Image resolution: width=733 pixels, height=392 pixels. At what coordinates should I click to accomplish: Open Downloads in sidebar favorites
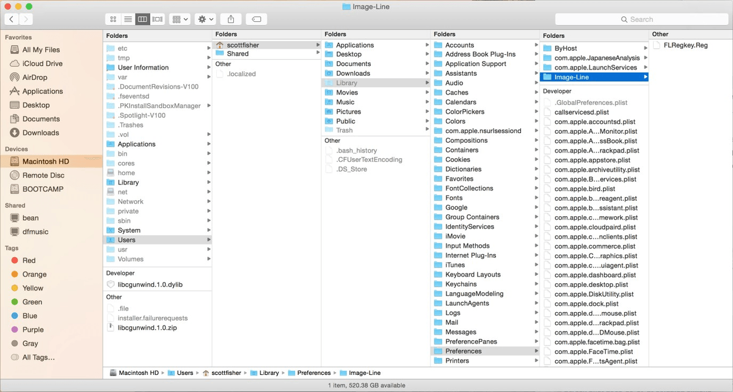point(40,132)
